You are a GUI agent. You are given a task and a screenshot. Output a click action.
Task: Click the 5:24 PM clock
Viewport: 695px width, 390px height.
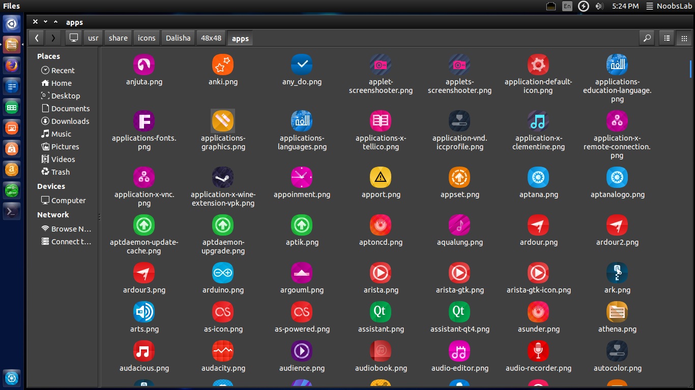coord(625,6)
